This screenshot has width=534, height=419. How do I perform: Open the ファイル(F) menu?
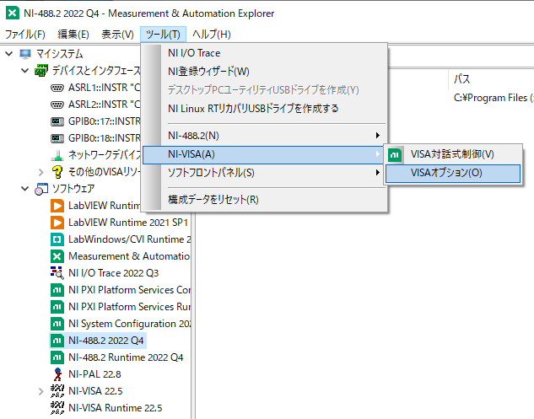click(24, 35)
